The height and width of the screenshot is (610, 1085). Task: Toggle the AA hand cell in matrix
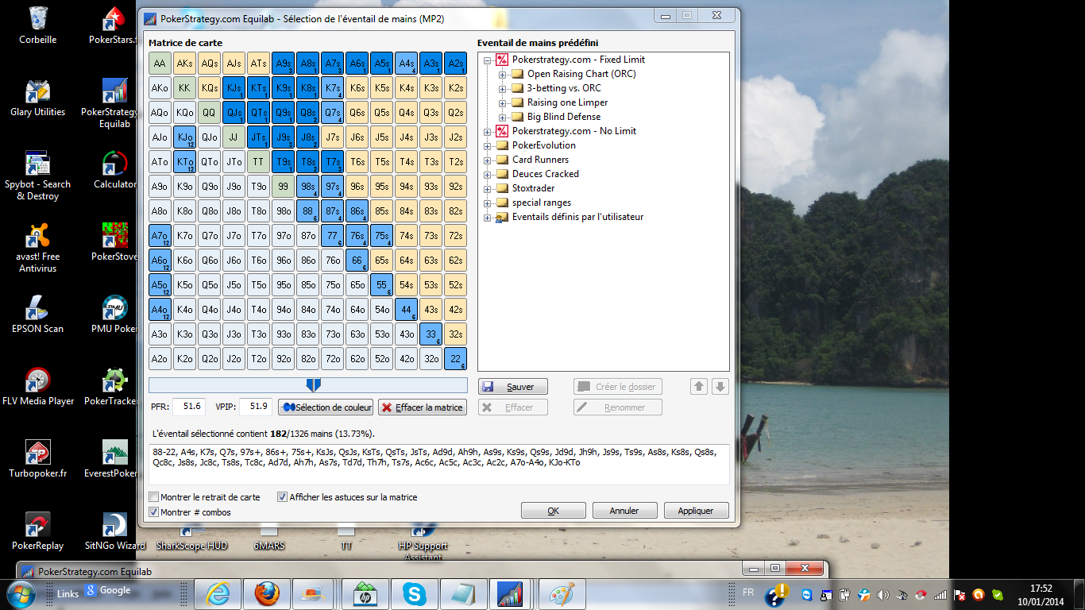pyautogui.click(x=160, y=63)
